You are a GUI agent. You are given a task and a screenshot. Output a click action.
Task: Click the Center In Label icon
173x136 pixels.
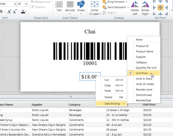95,4
